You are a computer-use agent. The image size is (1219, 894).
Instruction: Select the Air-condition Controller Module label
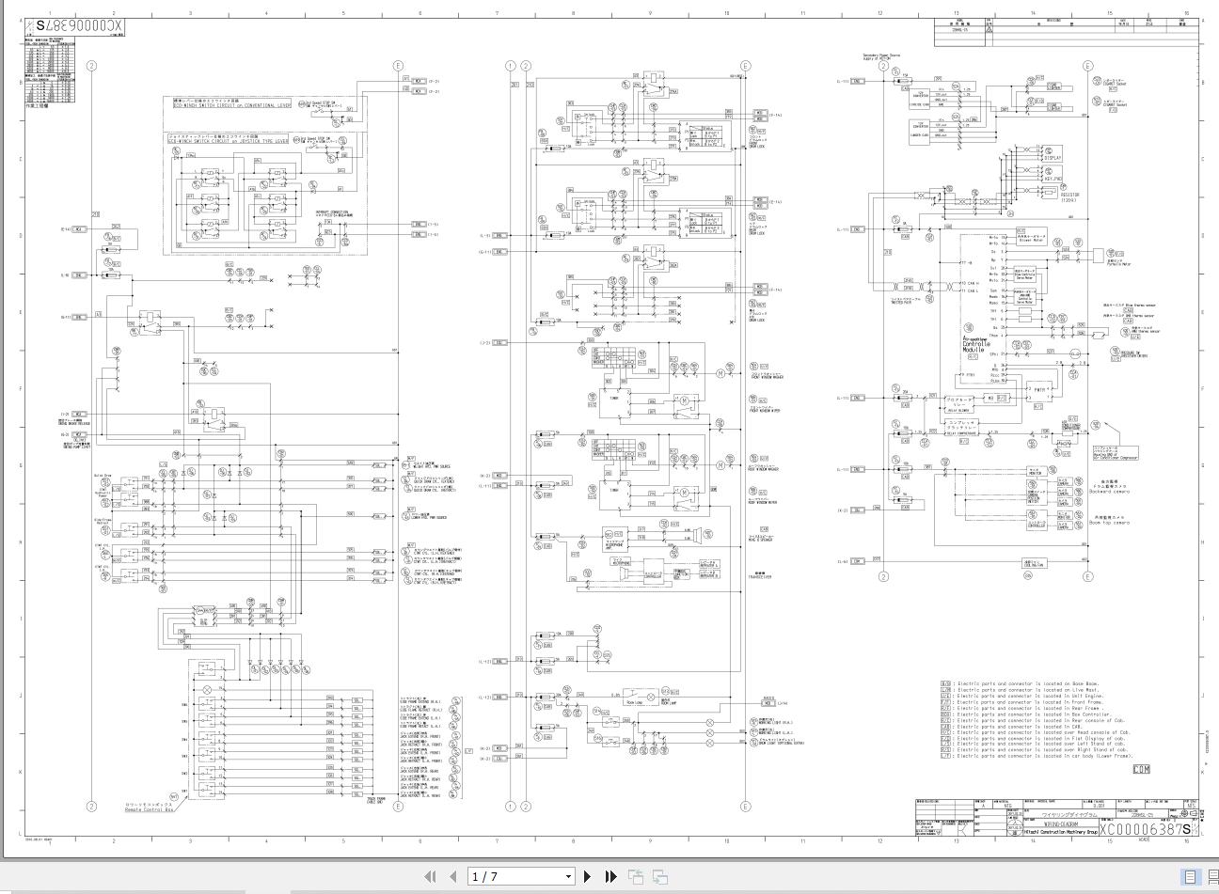point(973,344)
